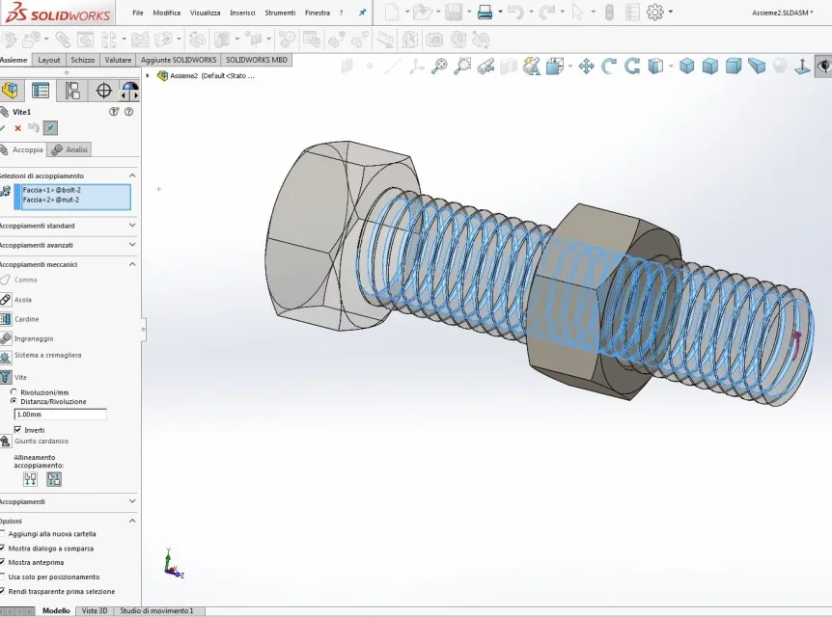The image size is (832, 617).
Task: Uncheck the Inverti checkbox
Action: 17,430
